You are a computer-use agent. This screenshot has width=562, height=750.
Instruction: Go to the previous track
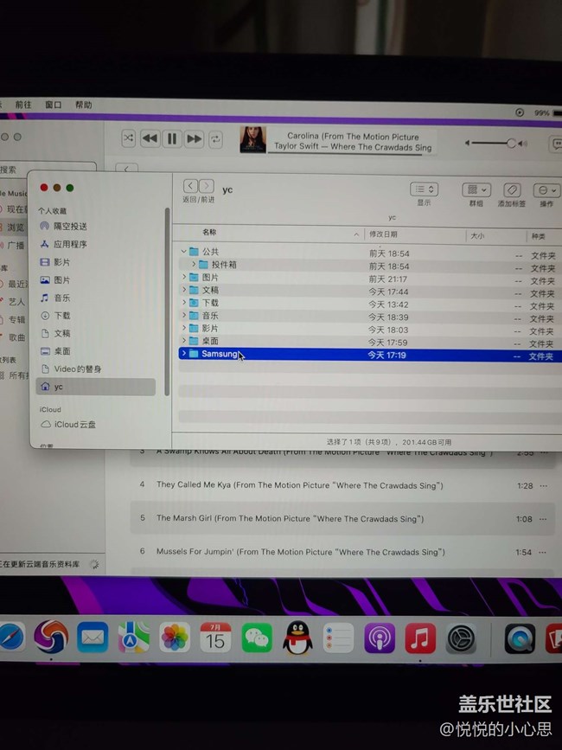150,138
